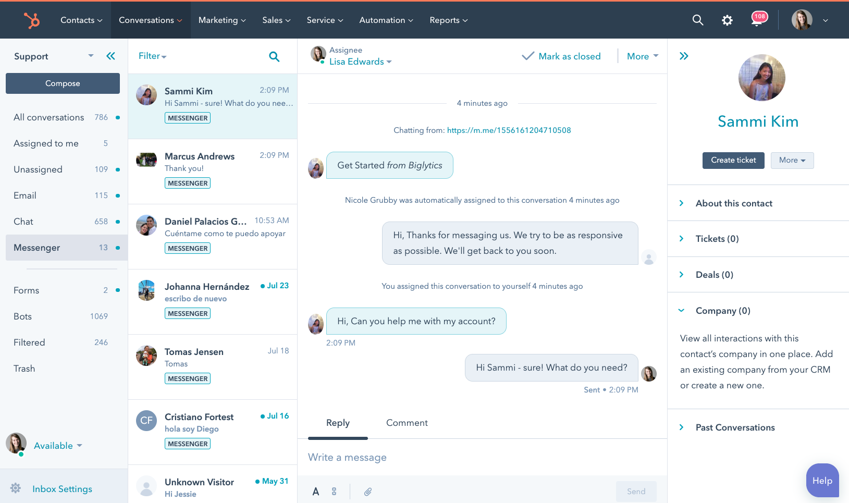Screen dimensions: 849x503
Task: Click the HubSpot sprocket logo
Action: click(32, 20)
